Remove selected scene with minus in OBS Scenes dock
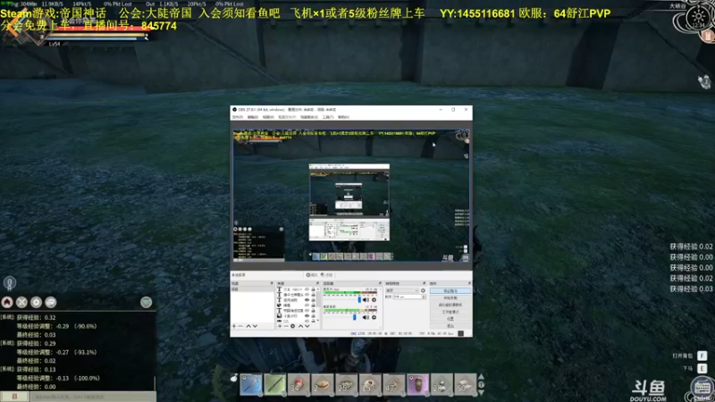This screenshot has width=715, height=402. 240,326
